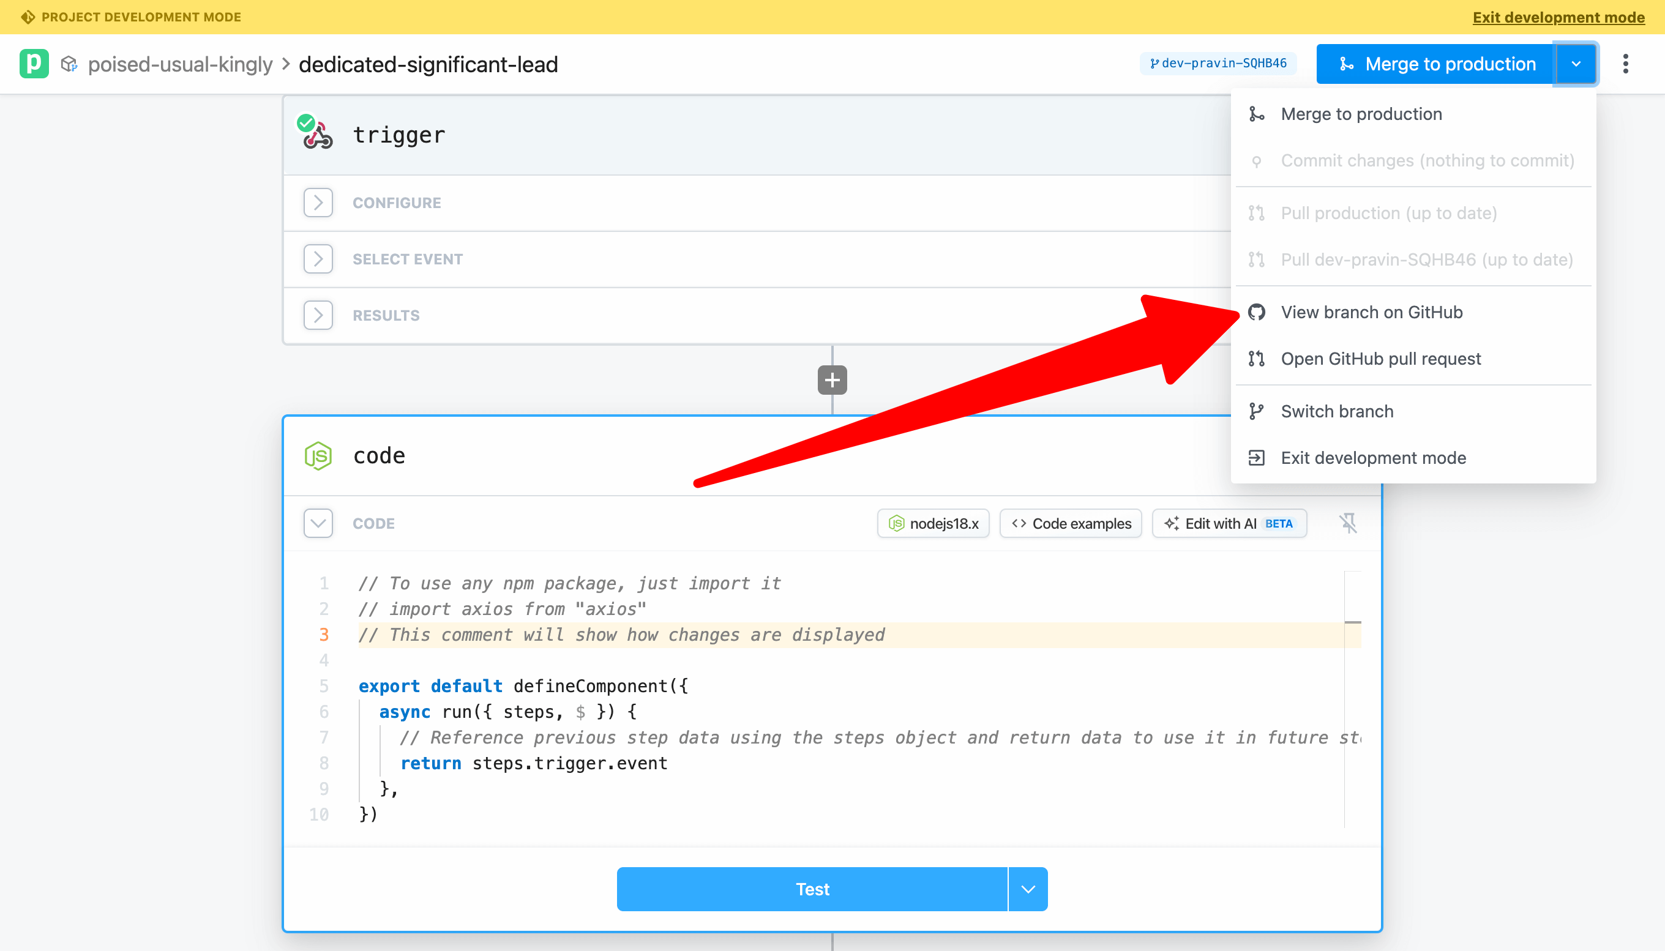Click the dev-pravin-SQHB46 branch label
The image size is (1665, 951).
coord(1218,64)
